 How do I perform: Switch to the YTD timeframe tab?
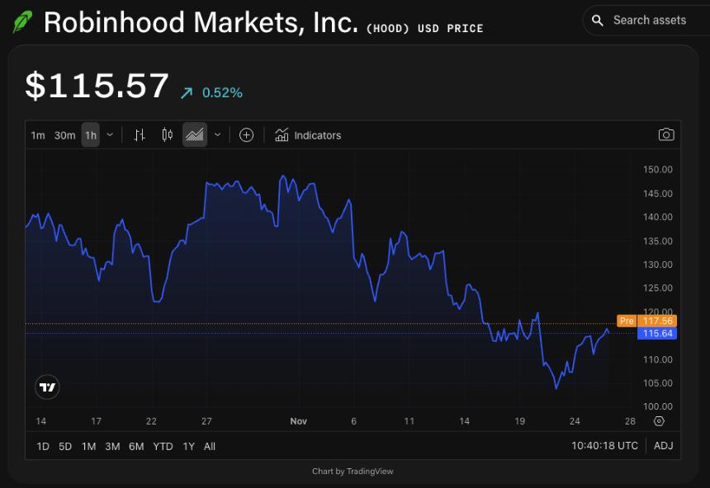pyautogui.click(x=163, y=446)
